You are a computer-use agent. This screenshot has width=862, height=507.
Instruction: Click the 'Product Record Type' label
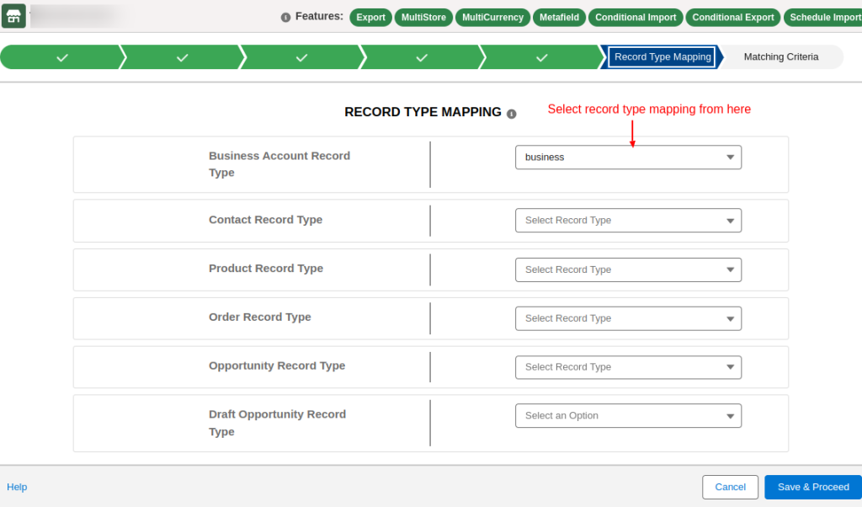click(x=266, y=269)
